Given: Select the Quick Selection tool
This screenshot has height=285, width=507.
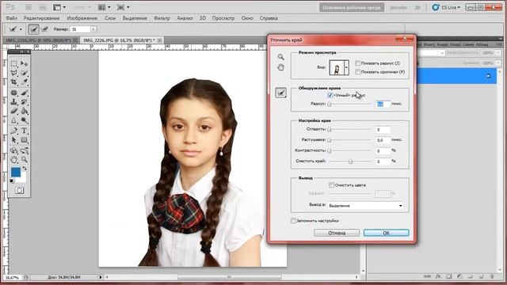Looking at the screenshot, I should pyautogui.click(x=25, y=73).
